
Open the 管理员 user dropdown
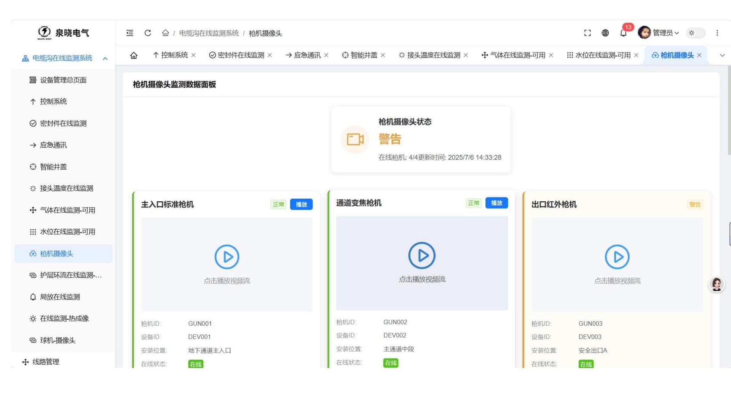(666, 33)
